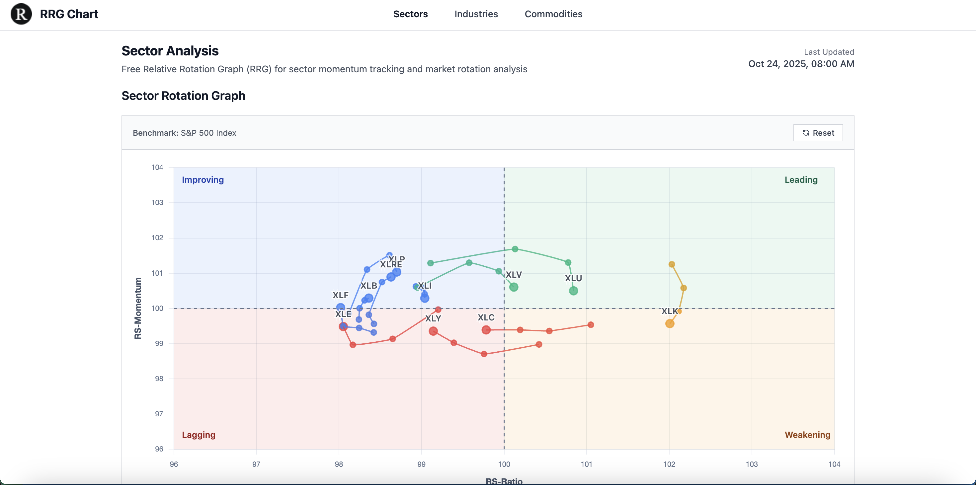Open the Commodities tab
The image size is (976, 485).
click(x=553, y=14)
